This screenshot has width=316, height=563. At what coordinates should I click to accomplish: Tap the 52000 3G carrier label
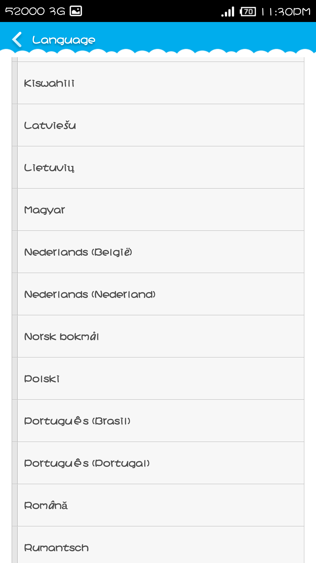[35, 11]
